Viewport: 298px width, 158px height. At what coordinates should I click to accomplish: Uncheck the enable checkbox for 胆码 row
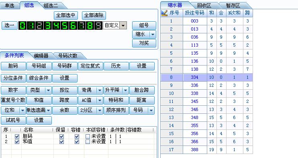[x=17, y=136]
